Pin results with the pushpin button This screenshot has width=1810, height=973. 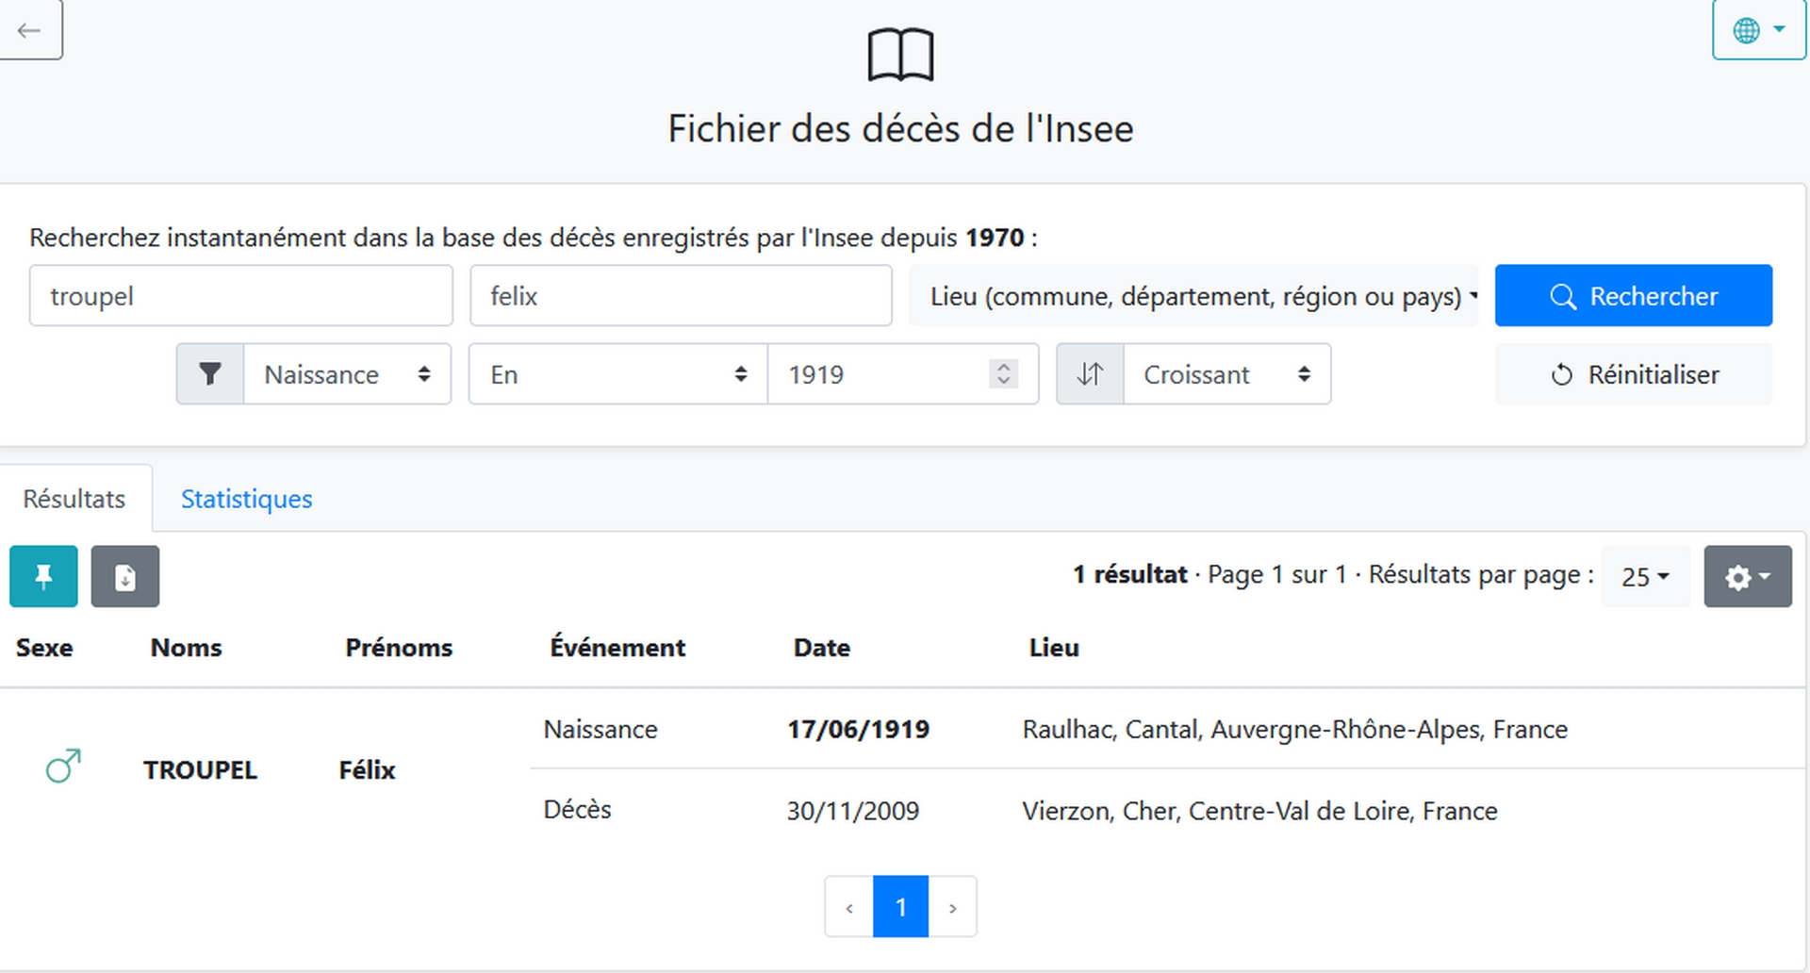coord(43,576)
